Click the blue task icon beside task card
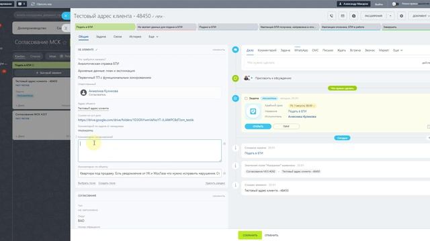 (235, 98)
